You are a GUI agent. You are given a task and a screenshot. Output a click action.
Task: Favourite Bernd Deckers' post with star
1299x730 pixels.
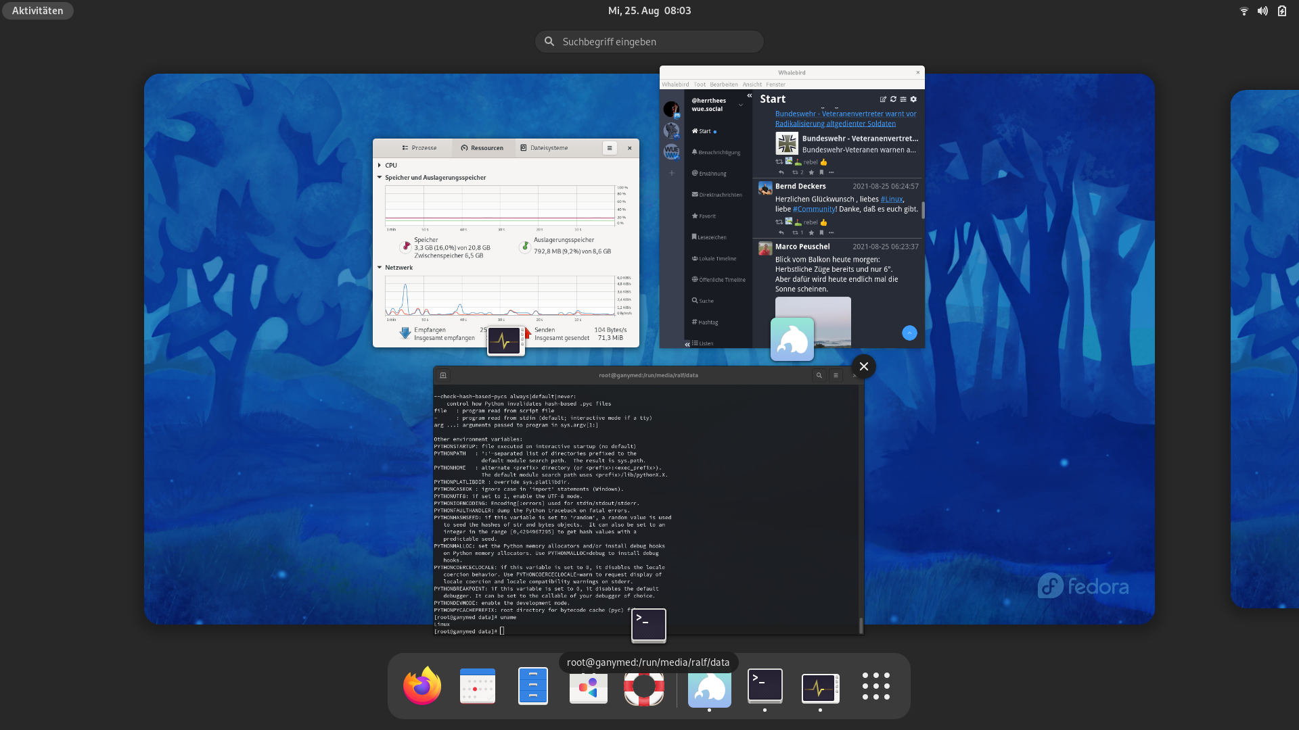point(811,233)
